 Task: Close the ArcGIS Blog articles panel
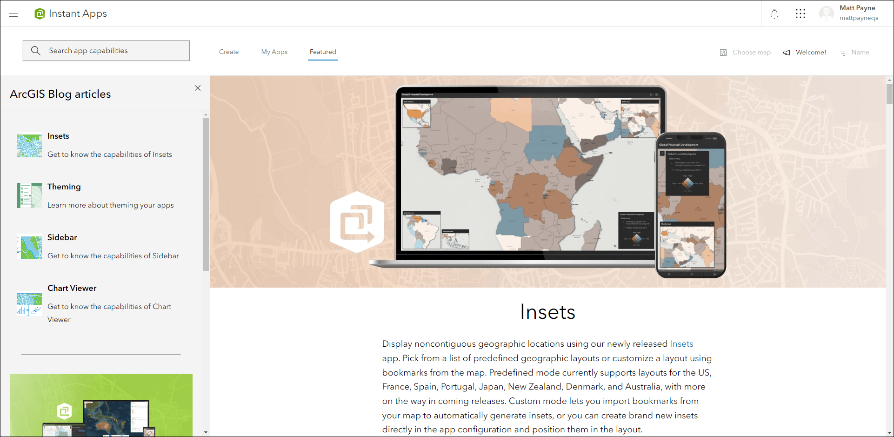198,88
